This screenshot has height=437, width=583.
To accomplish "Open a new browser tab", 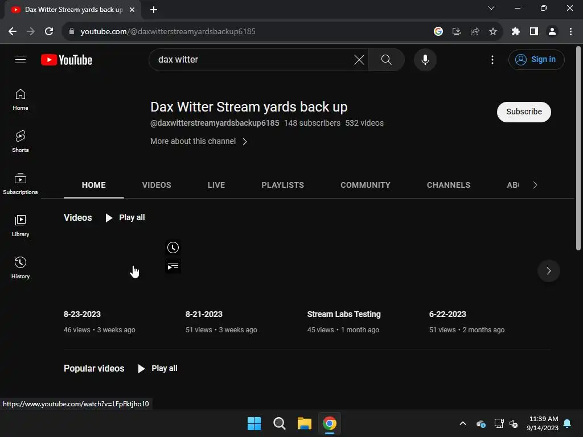I will click(x=154, y=10).
